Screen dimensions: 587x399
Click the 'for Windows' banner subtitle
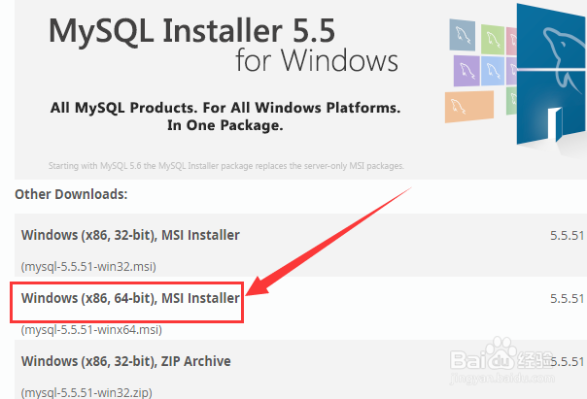(x=317, y=60)
